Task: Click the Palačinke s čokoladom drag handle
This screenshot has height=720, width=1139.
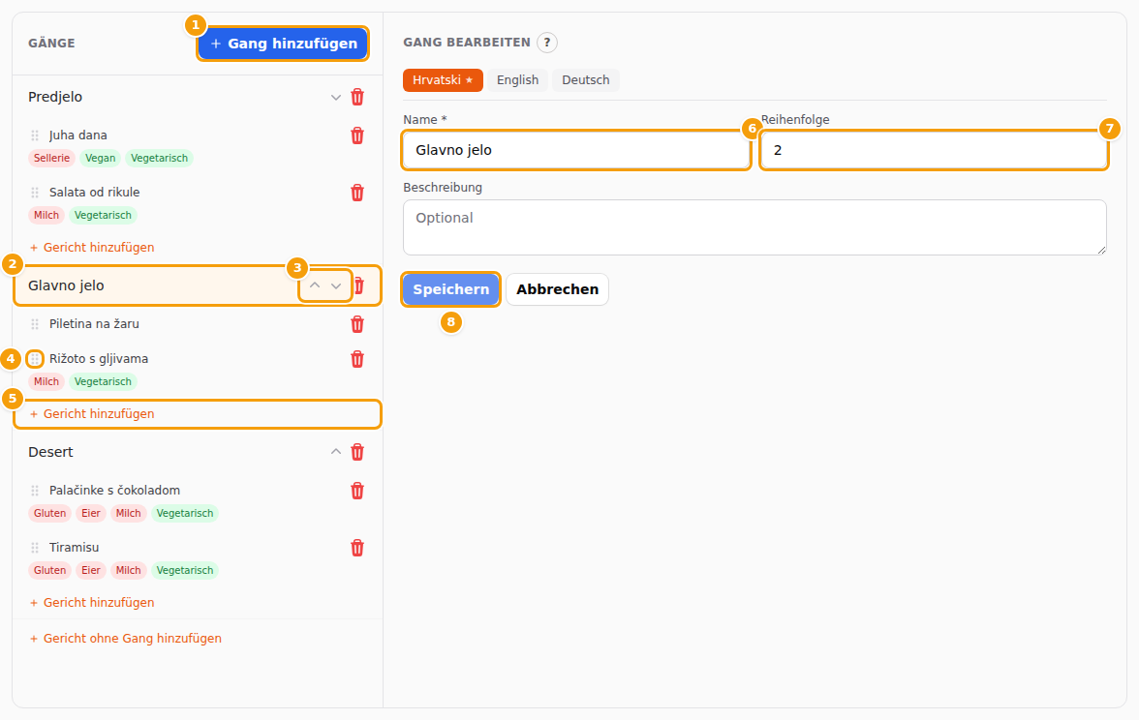Action: pos(35,491)
